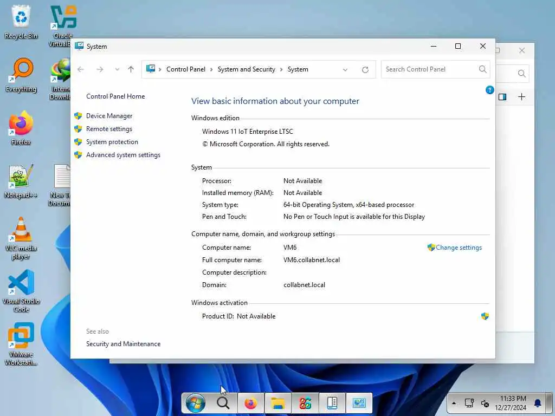This screenshot has height=416, width=555.
Task: Go forward with the Forward arrow
Action: point(100,69)
